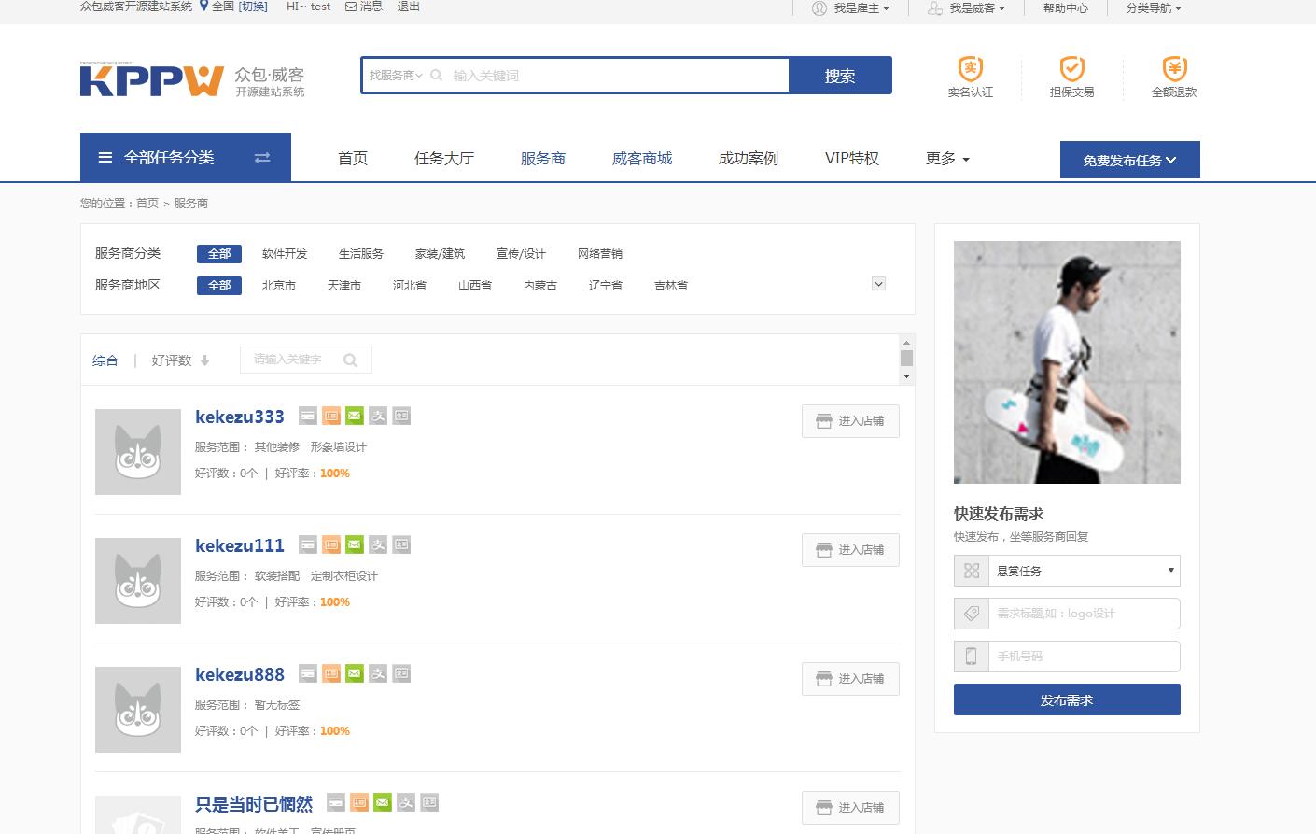Click kekezu888's green email badge
1316x834 pixels.
(x=355, y=673)
